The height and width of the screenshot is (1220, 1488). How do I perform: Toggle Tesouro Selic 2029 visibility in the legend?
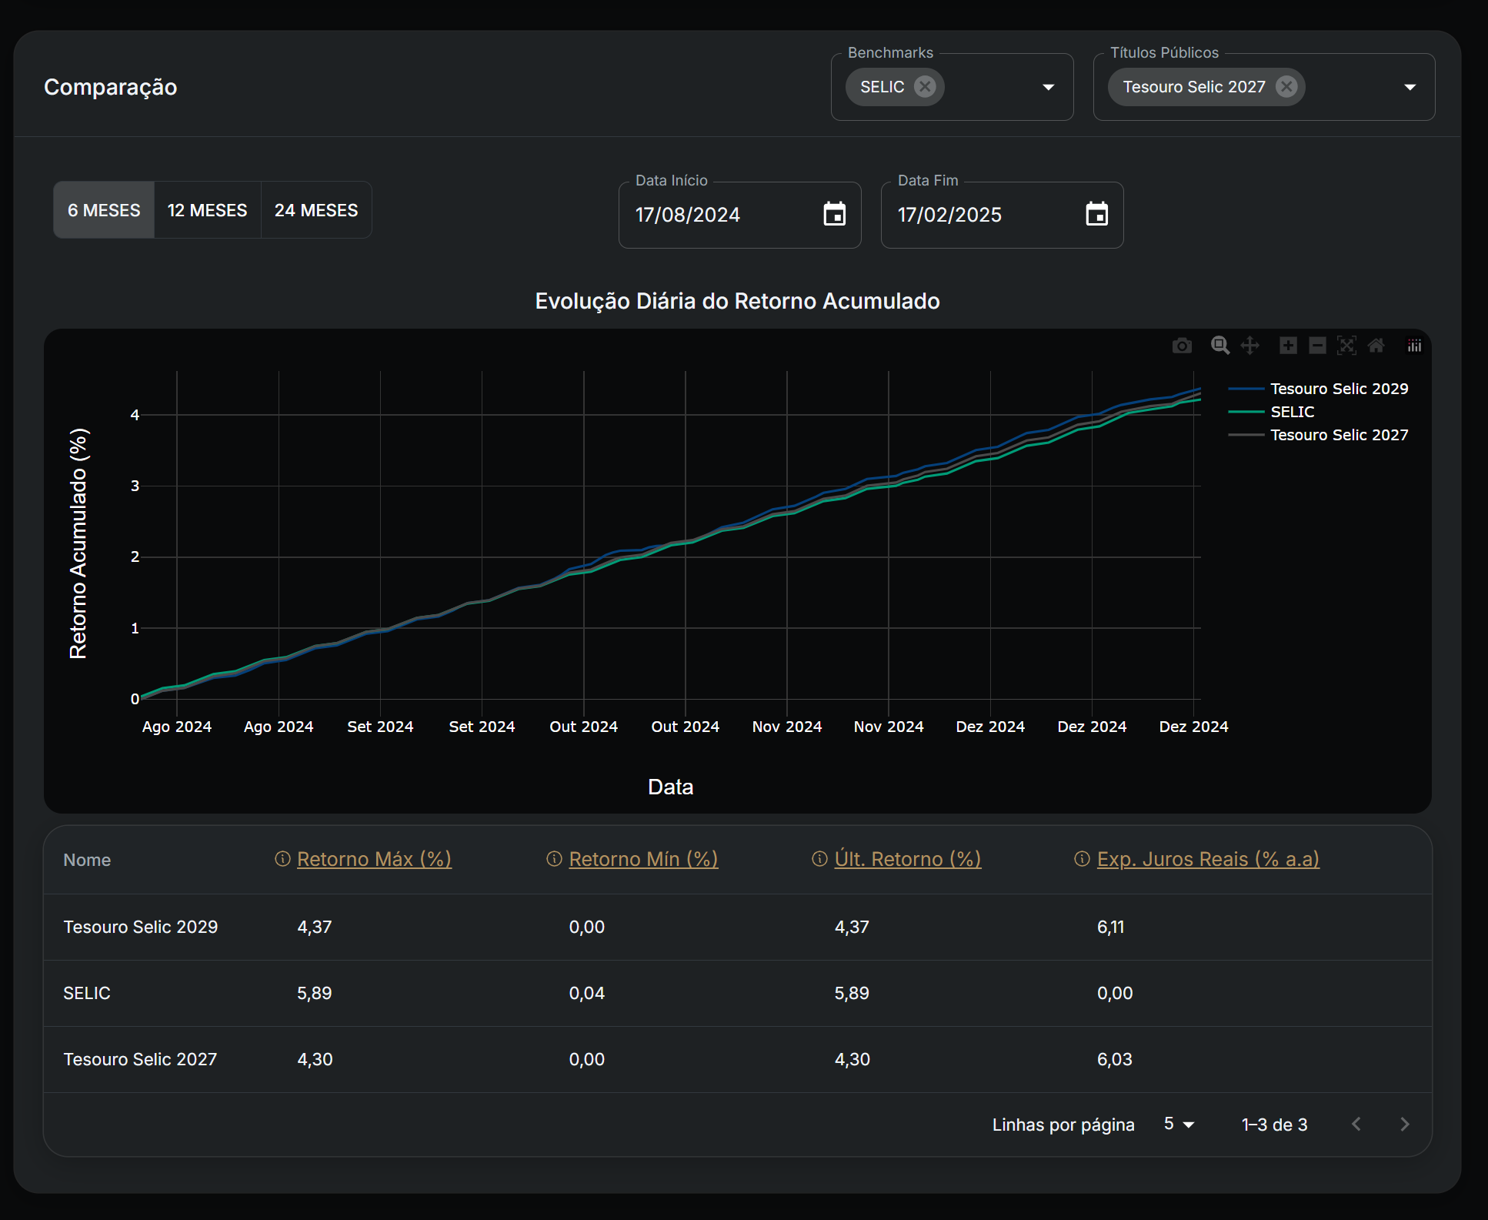[x=1339, y=388]
